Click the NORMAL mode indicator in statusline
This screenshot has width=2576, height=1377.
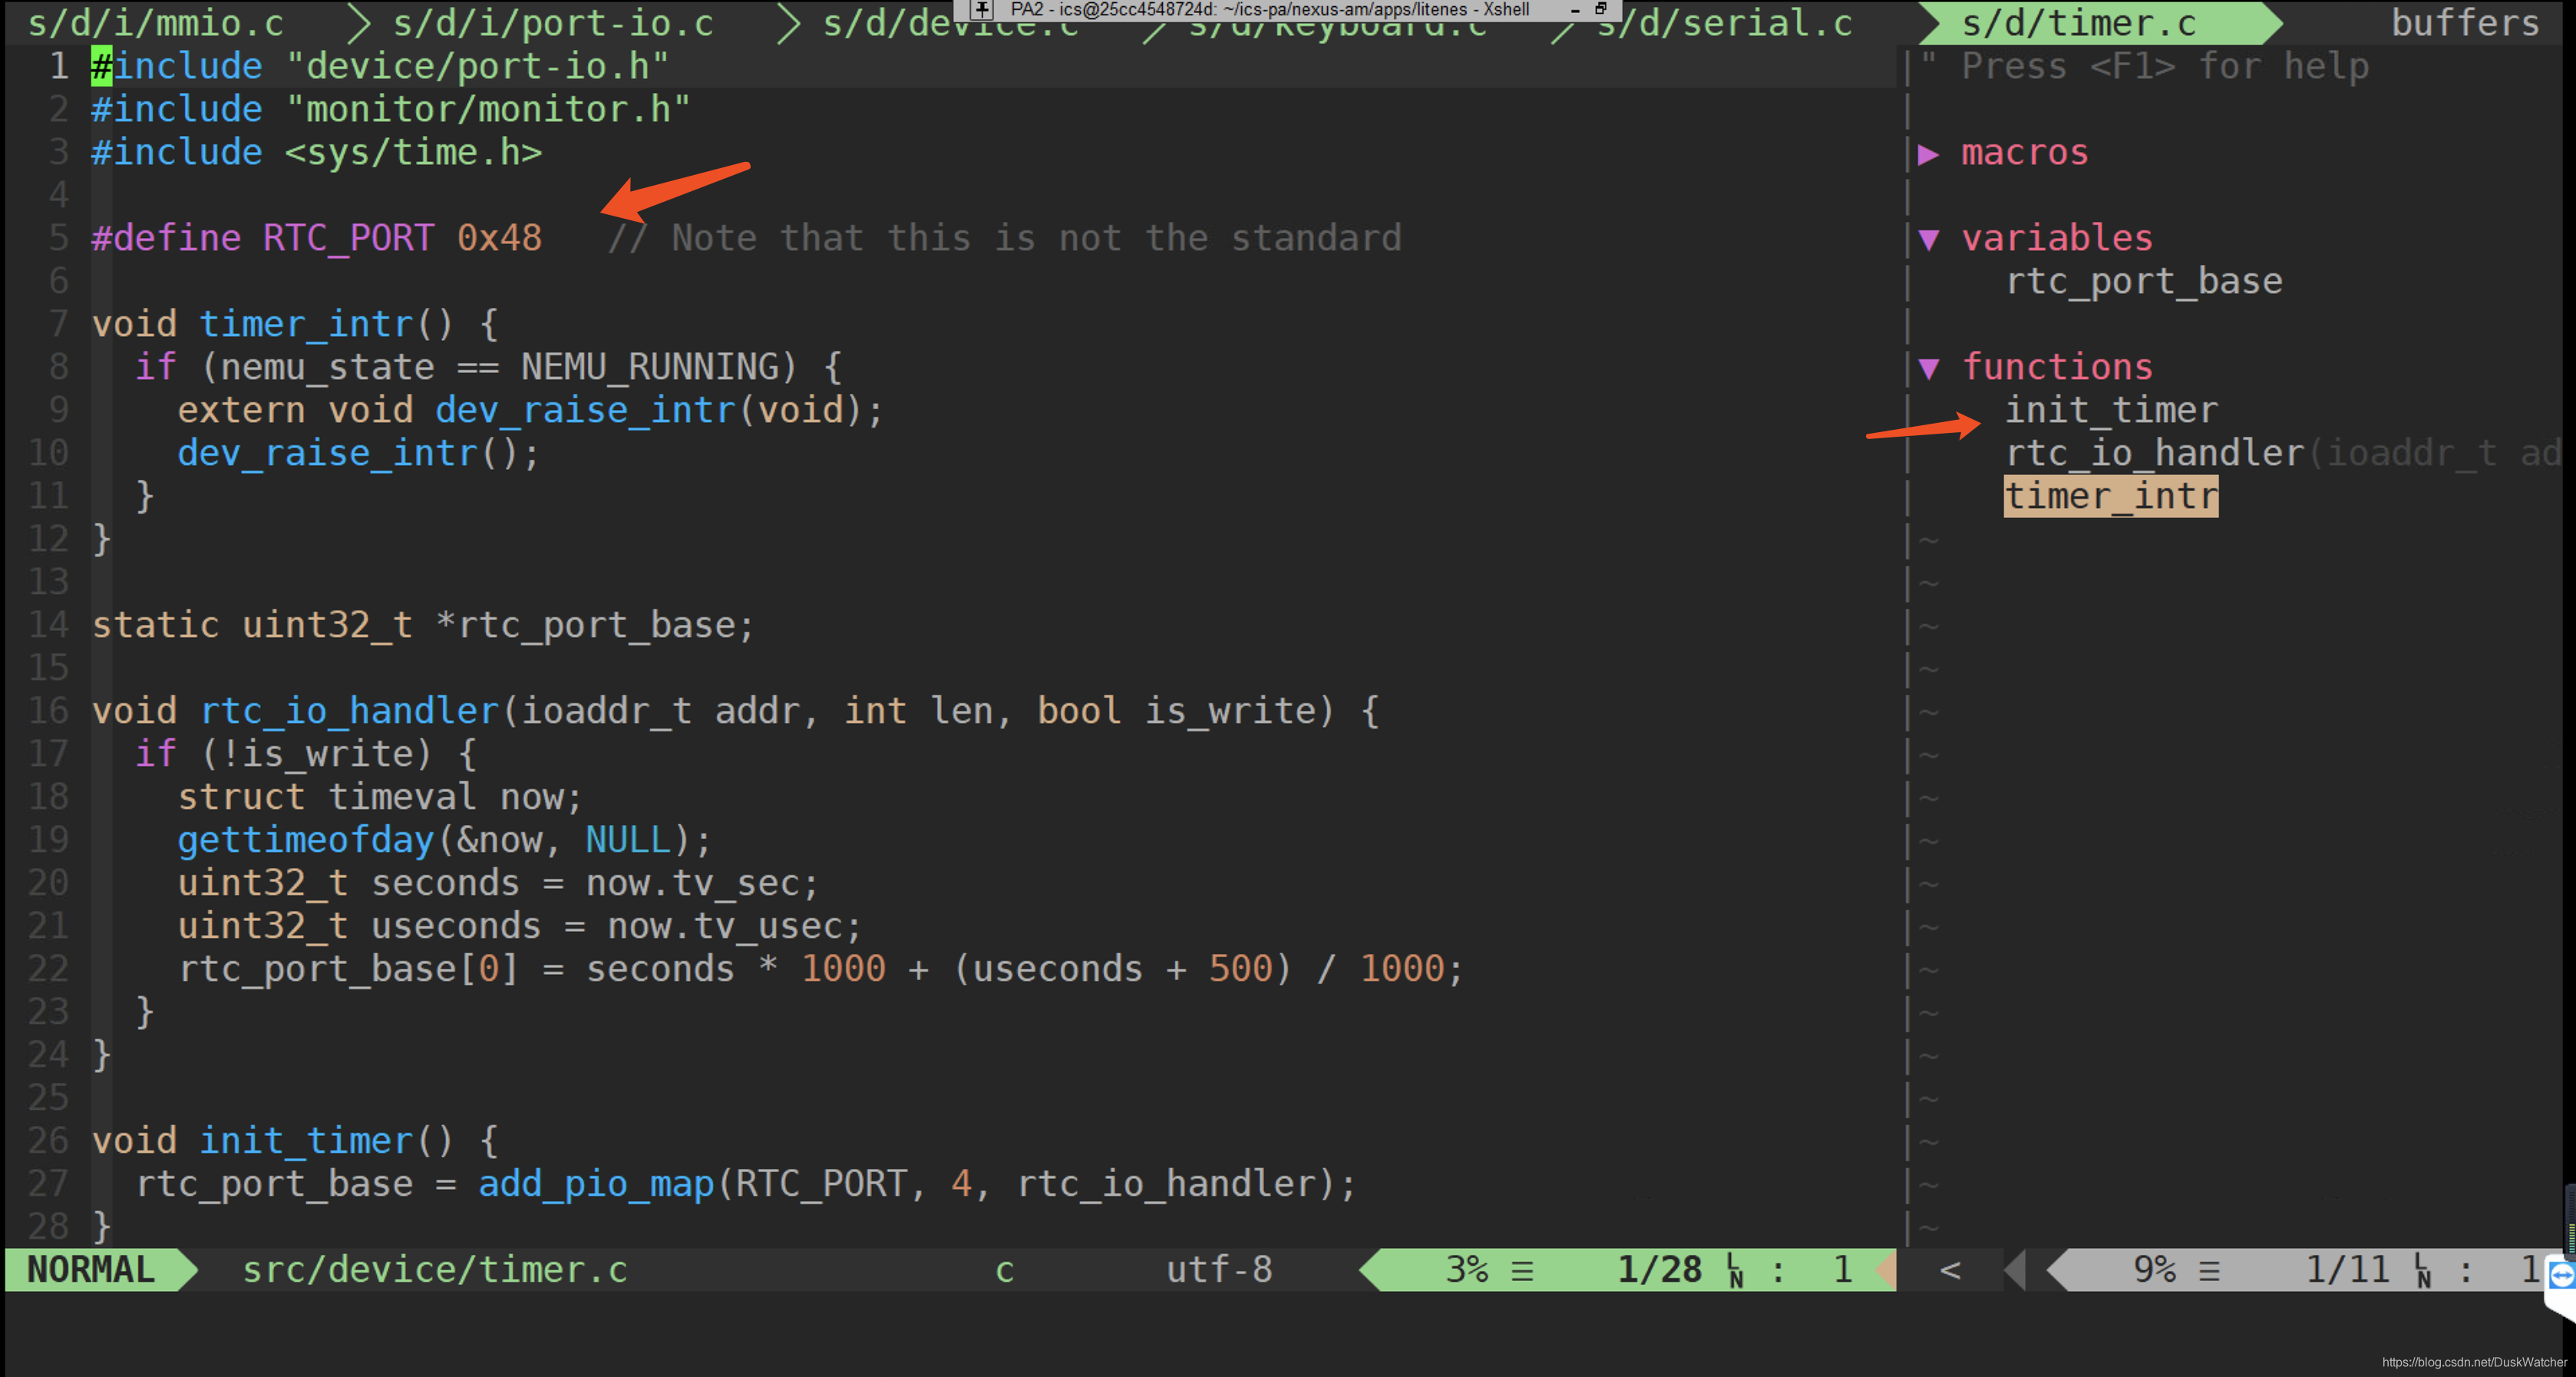(x=91, y=1269)
